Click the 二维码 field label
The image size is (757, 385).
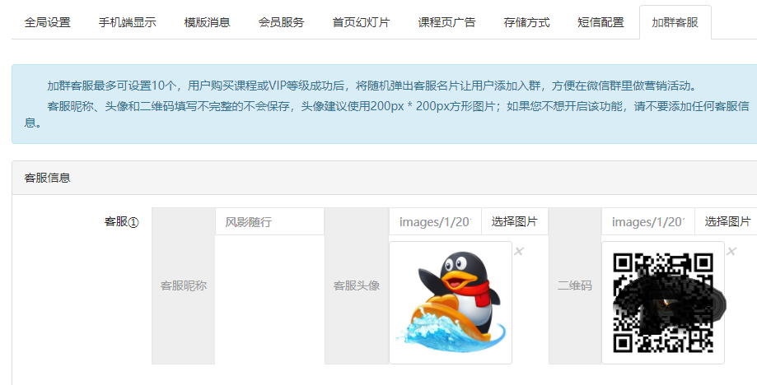(575, 285)
